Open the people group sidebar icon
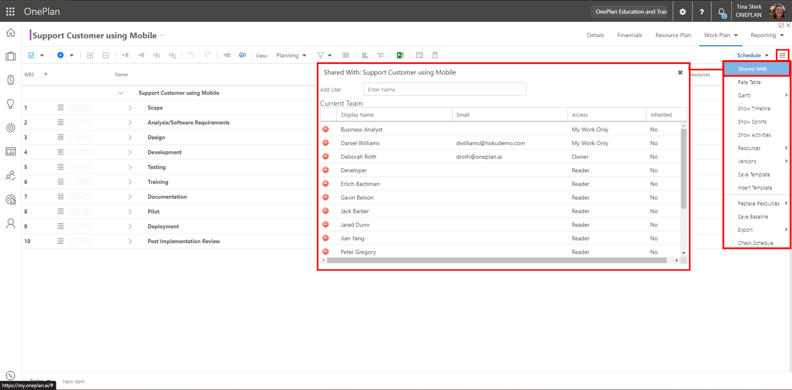The height and width of the screenshot is (390, 792). tap(11, 175)
